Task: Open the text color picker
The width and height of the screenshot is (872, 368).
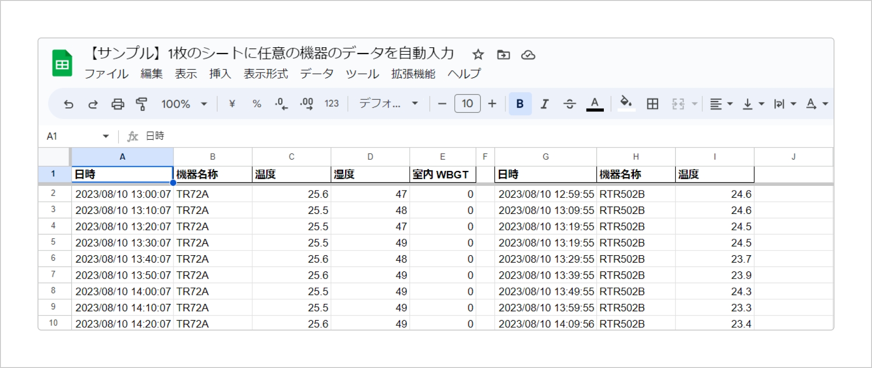Action: 595,104
